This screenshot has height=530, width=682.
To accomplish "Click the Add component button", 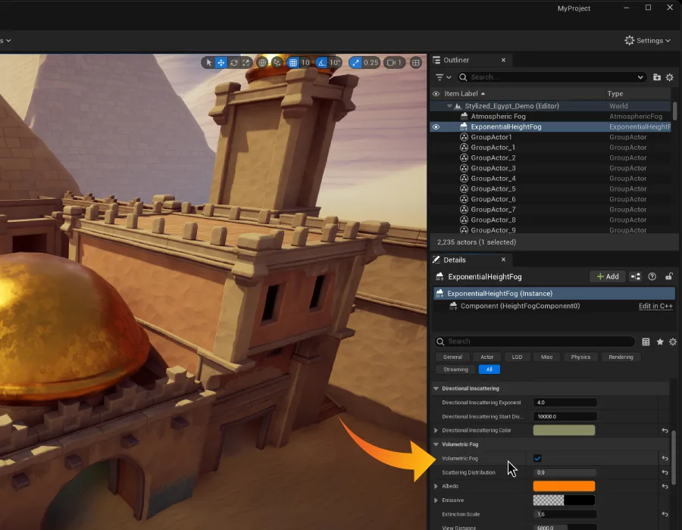I will click(x=608, y=276).
